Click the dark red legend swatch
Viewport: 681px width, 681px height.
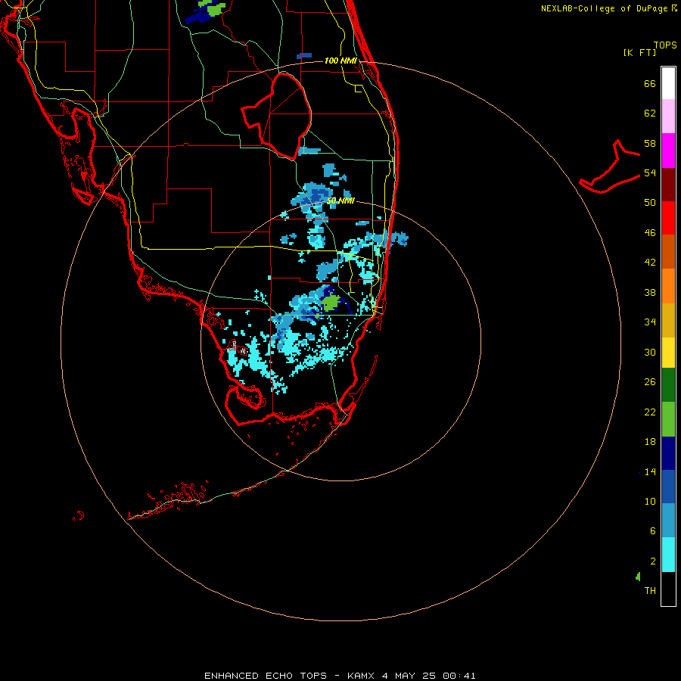[668, 185]
